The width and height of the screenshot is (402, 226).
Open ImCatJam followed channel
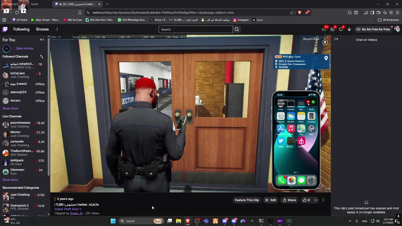pos(24,75)
